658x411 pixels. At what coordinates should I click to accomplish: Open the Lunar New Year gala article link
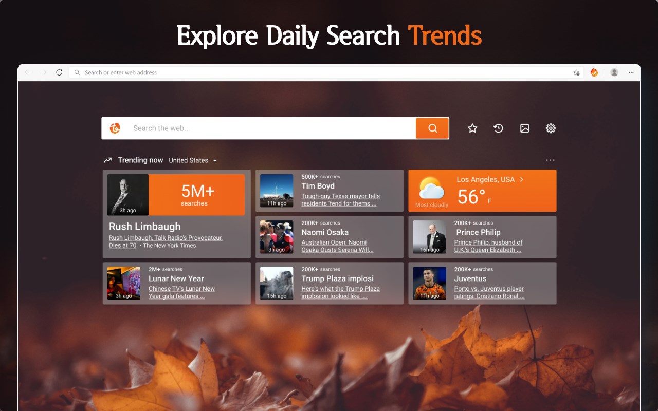click(x=181, y=292)
